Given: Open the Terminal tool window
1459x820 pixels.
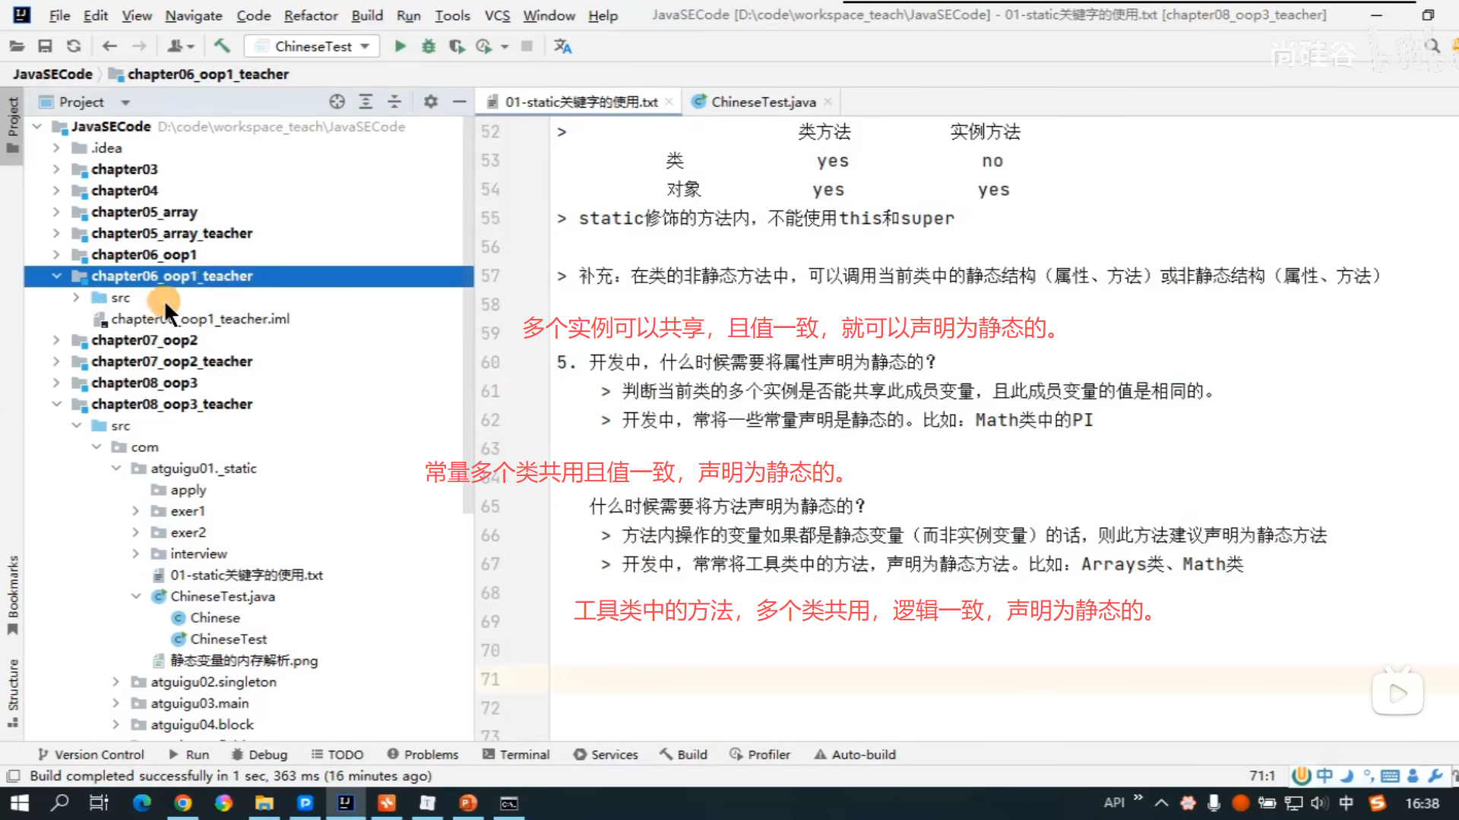Looking at the screenshot, I should tap(516, 754).
